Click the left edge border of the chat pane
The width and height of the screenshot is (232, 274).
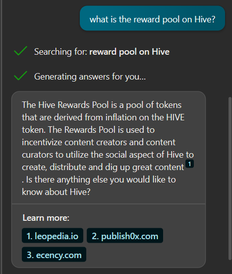point(1,137)
